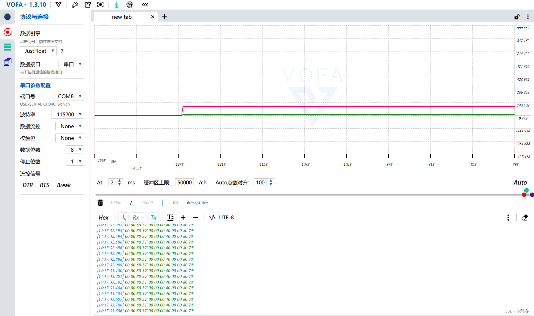
Task: Open the green stacked-bars sidebar icon
Action: [8, 47]
